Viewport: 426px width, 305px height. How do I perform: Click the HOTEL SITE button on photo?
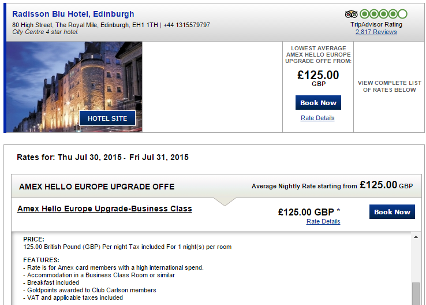(107, 118)
